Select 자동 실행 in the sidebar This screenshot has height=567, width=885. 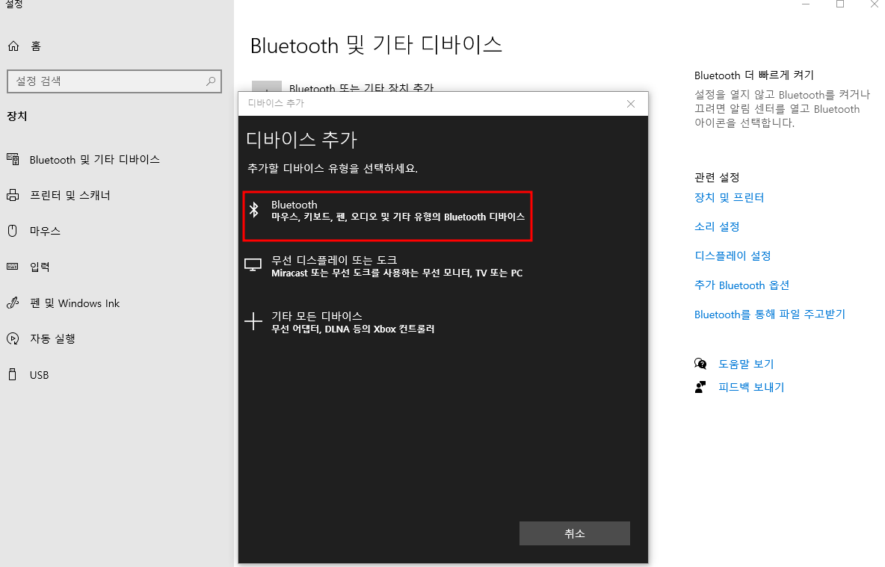point(52,338)
